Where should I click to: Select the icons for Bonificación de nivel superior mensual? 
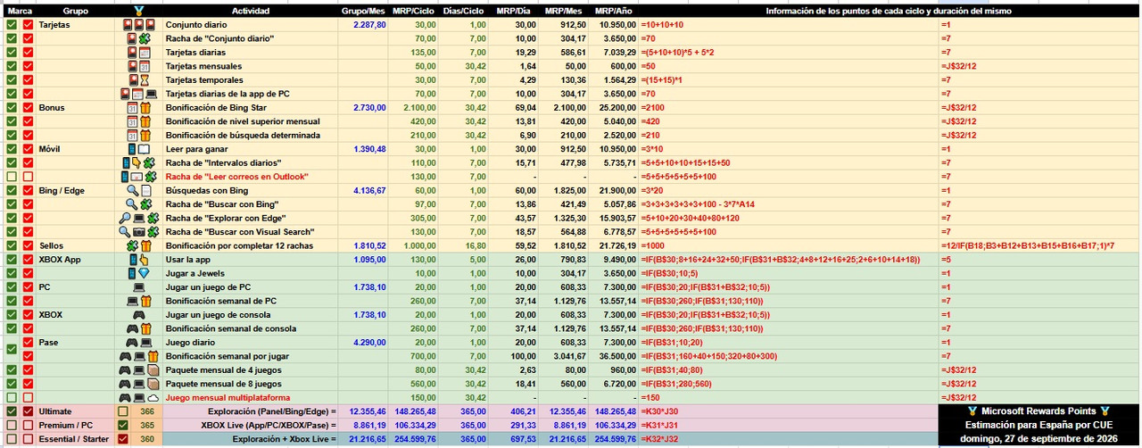tap(138, 121)
